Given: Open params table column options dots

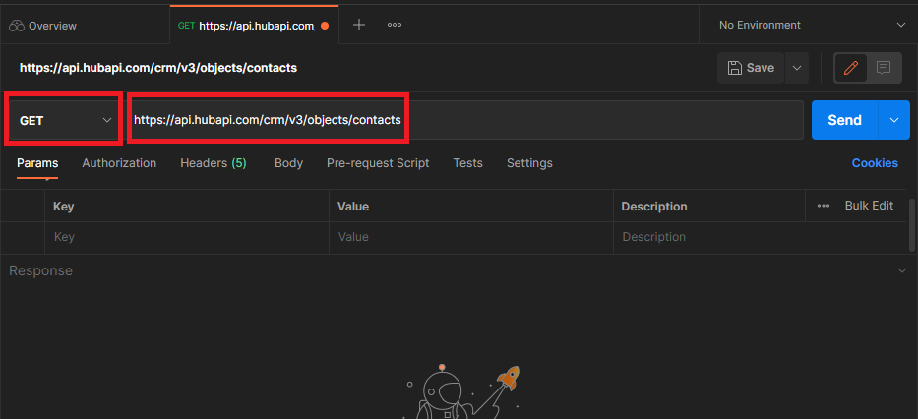Looking at the screenshot, I should click(x=824, y=206).
